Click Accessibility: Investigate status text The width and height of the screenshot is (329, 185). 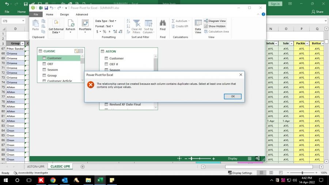click(x=31, y=173)
